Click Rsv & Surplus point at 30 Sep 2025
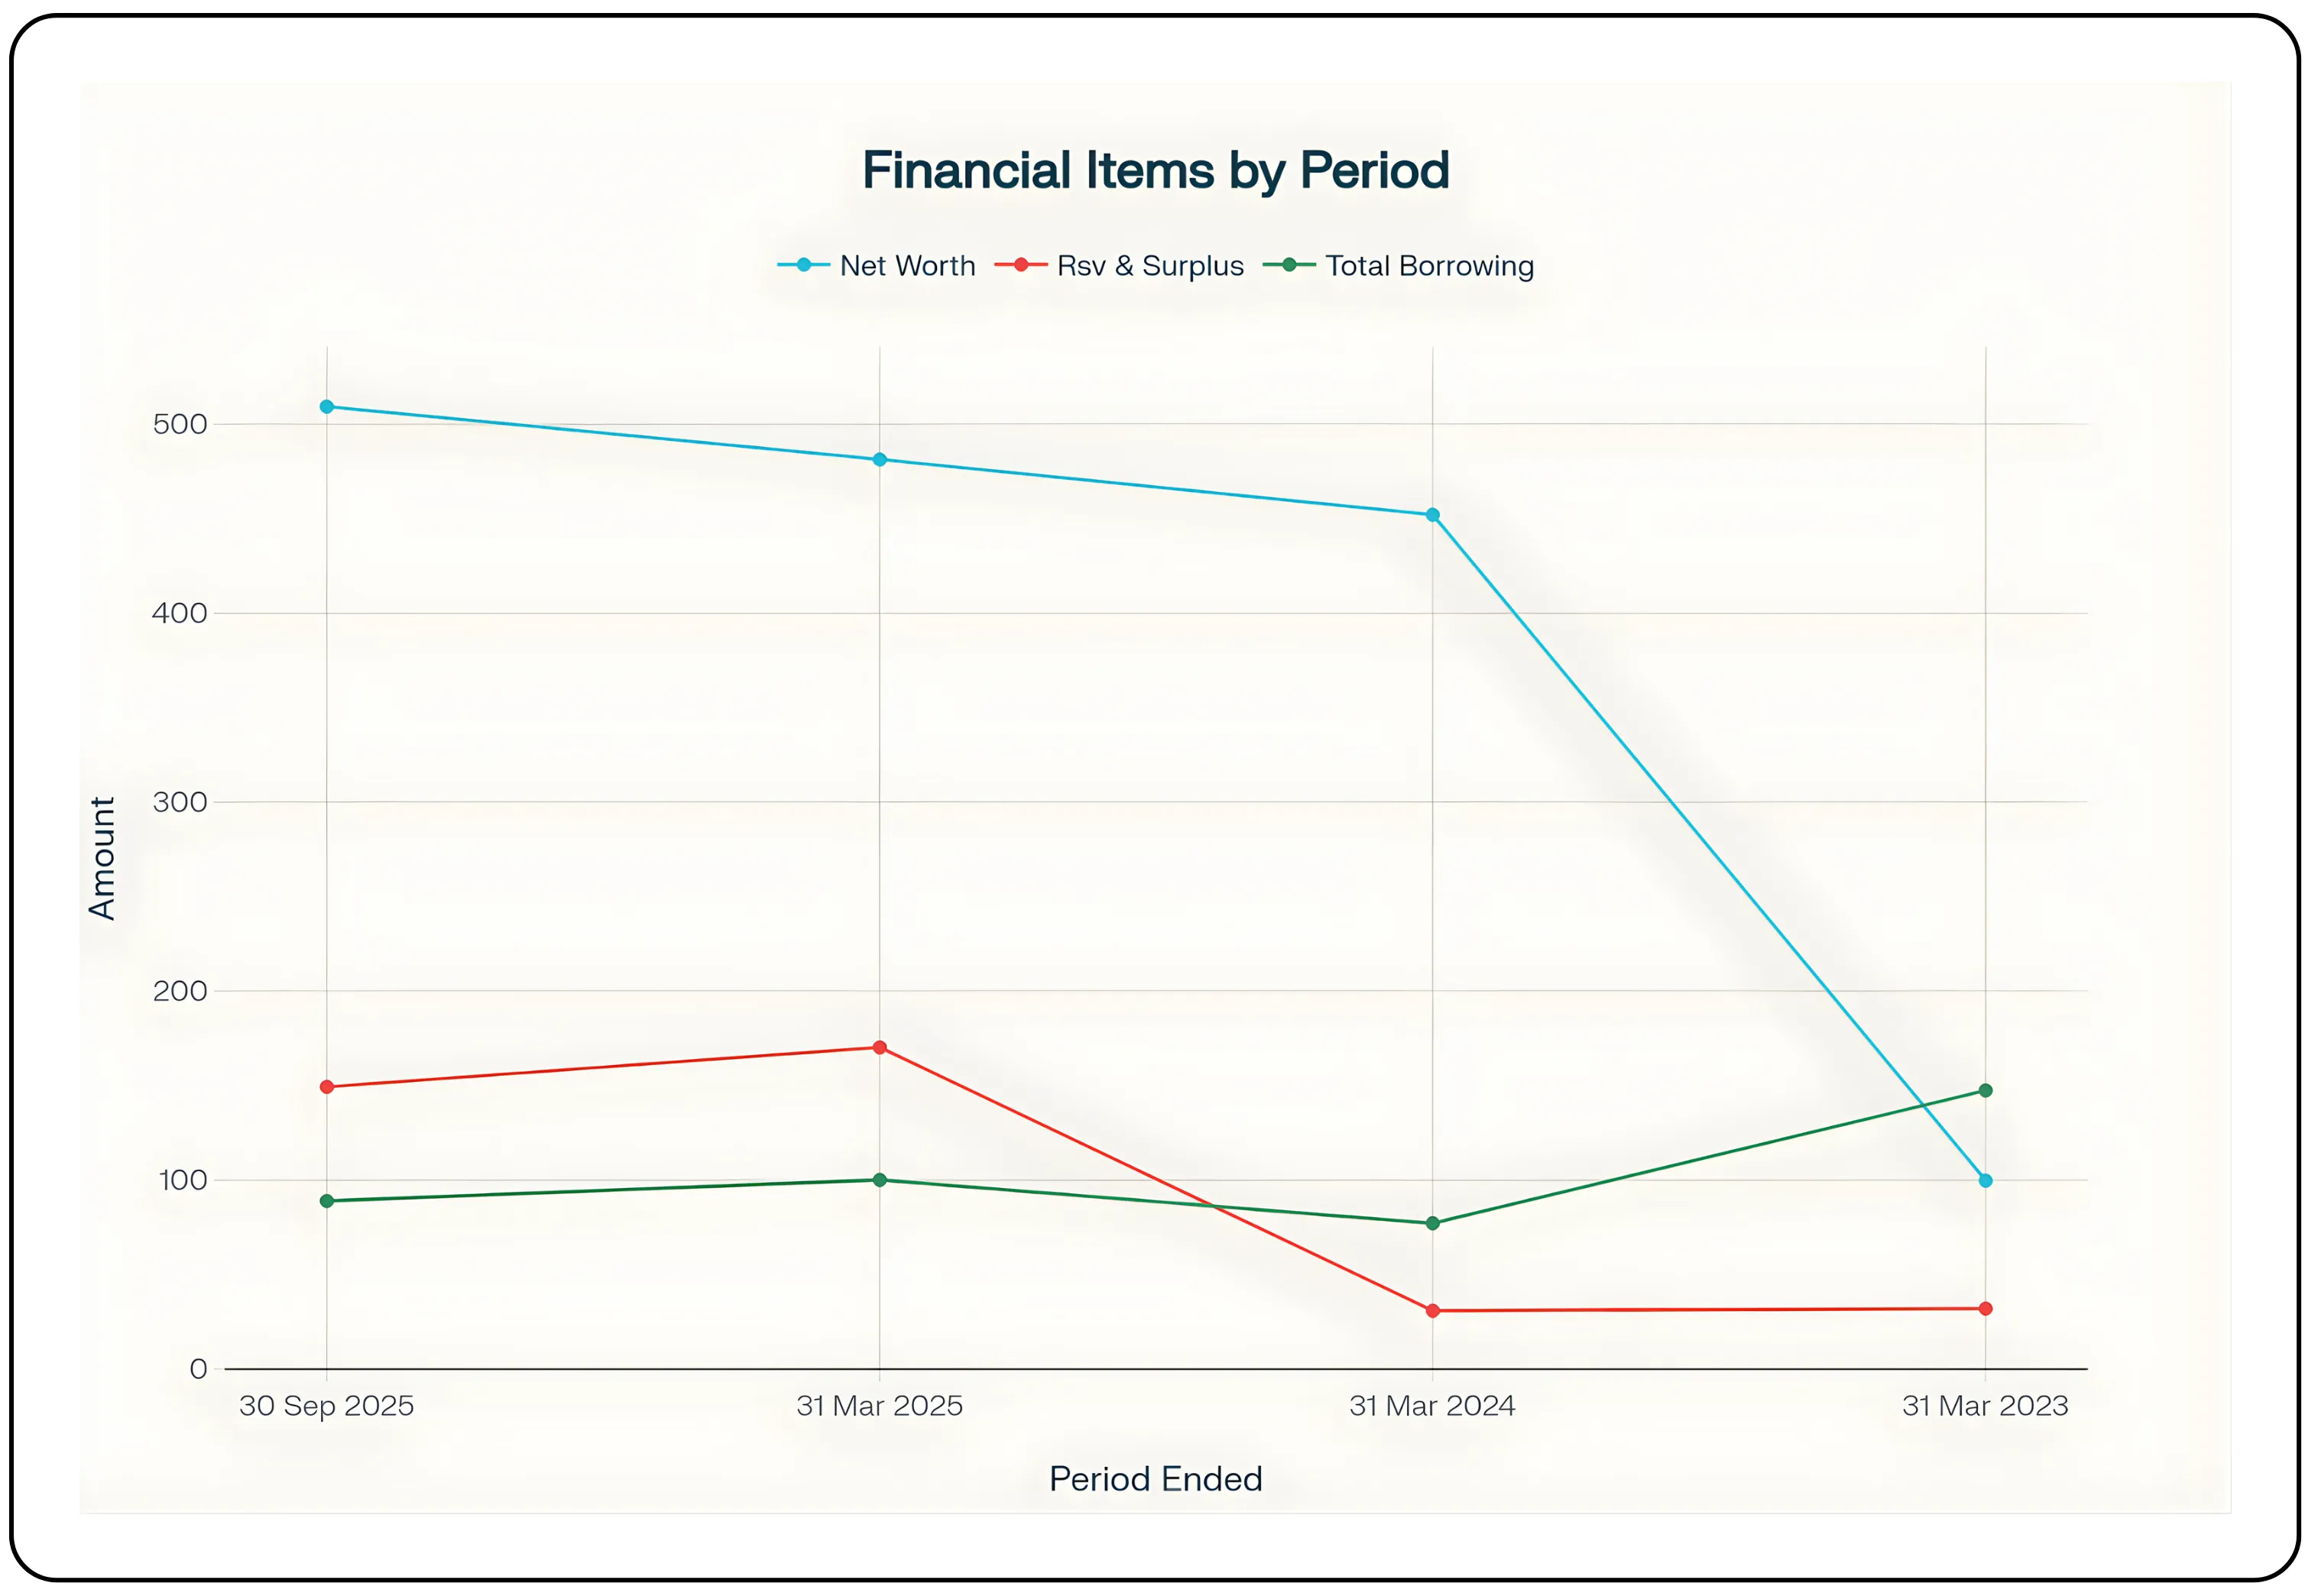The image size is (2321, 1596). [x=327, y=1087]
